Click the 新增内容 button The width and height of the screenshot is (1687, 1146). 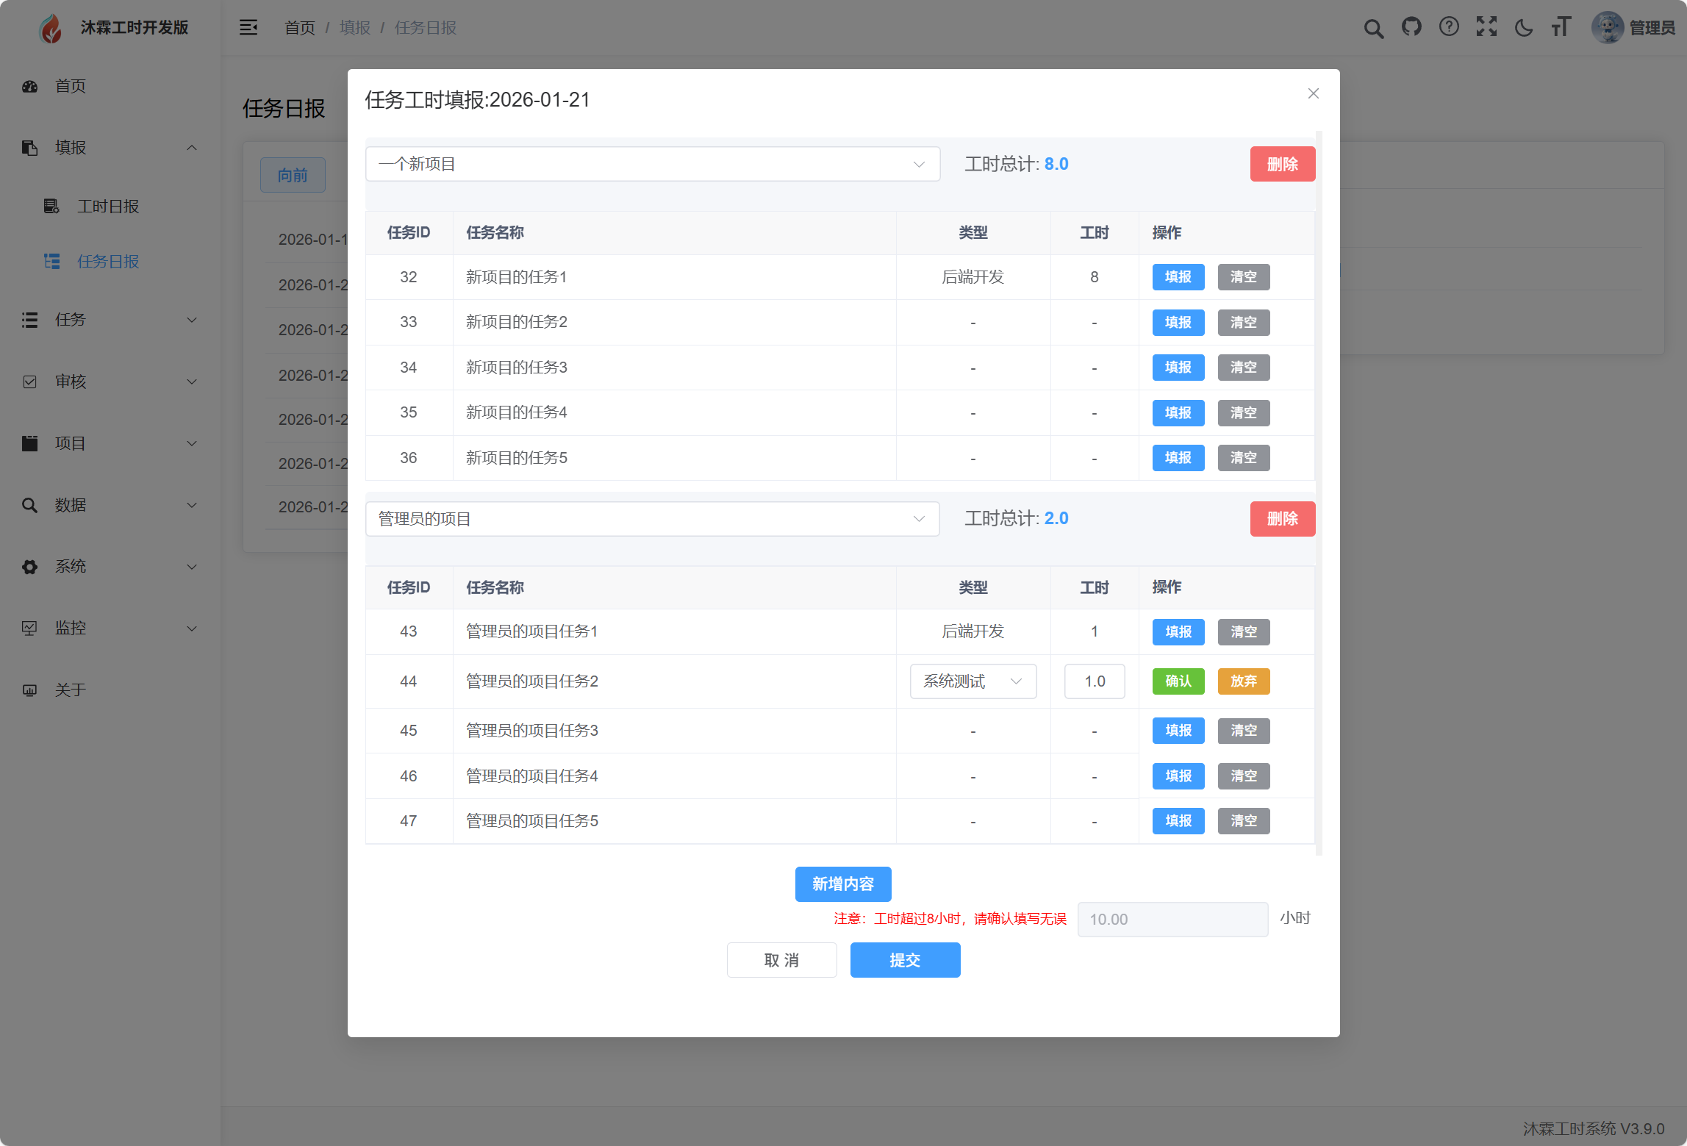pos(843,884)
